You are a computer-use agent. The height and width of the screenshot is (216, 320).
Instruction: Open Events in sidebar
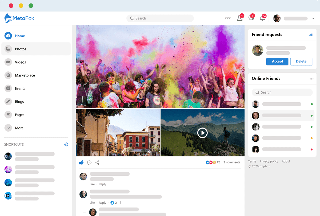[x=36, y=88]
